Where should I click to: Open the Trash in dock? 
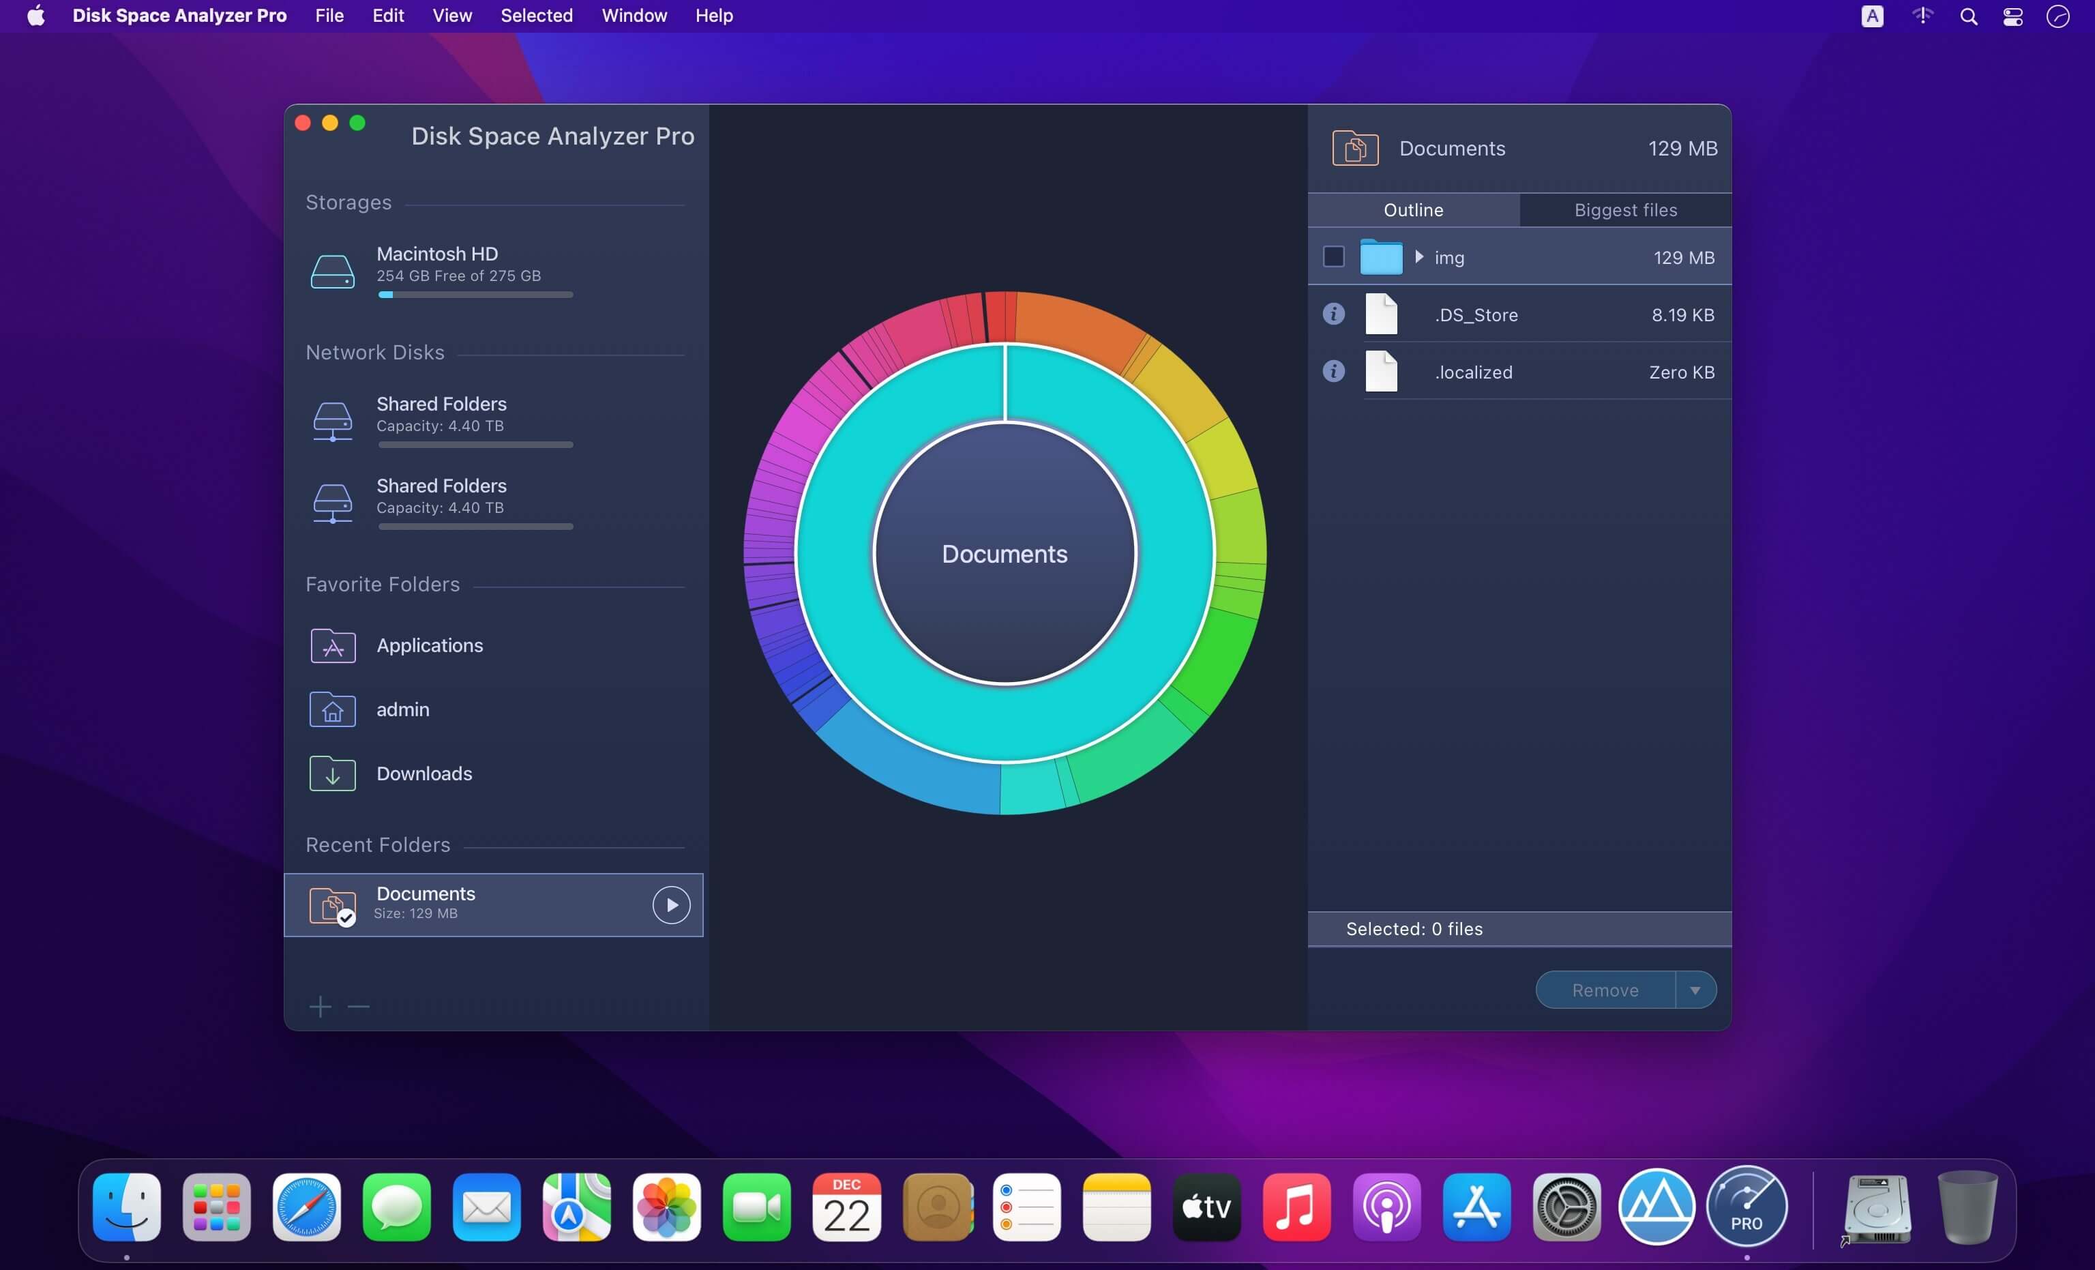point(1967,1207)
